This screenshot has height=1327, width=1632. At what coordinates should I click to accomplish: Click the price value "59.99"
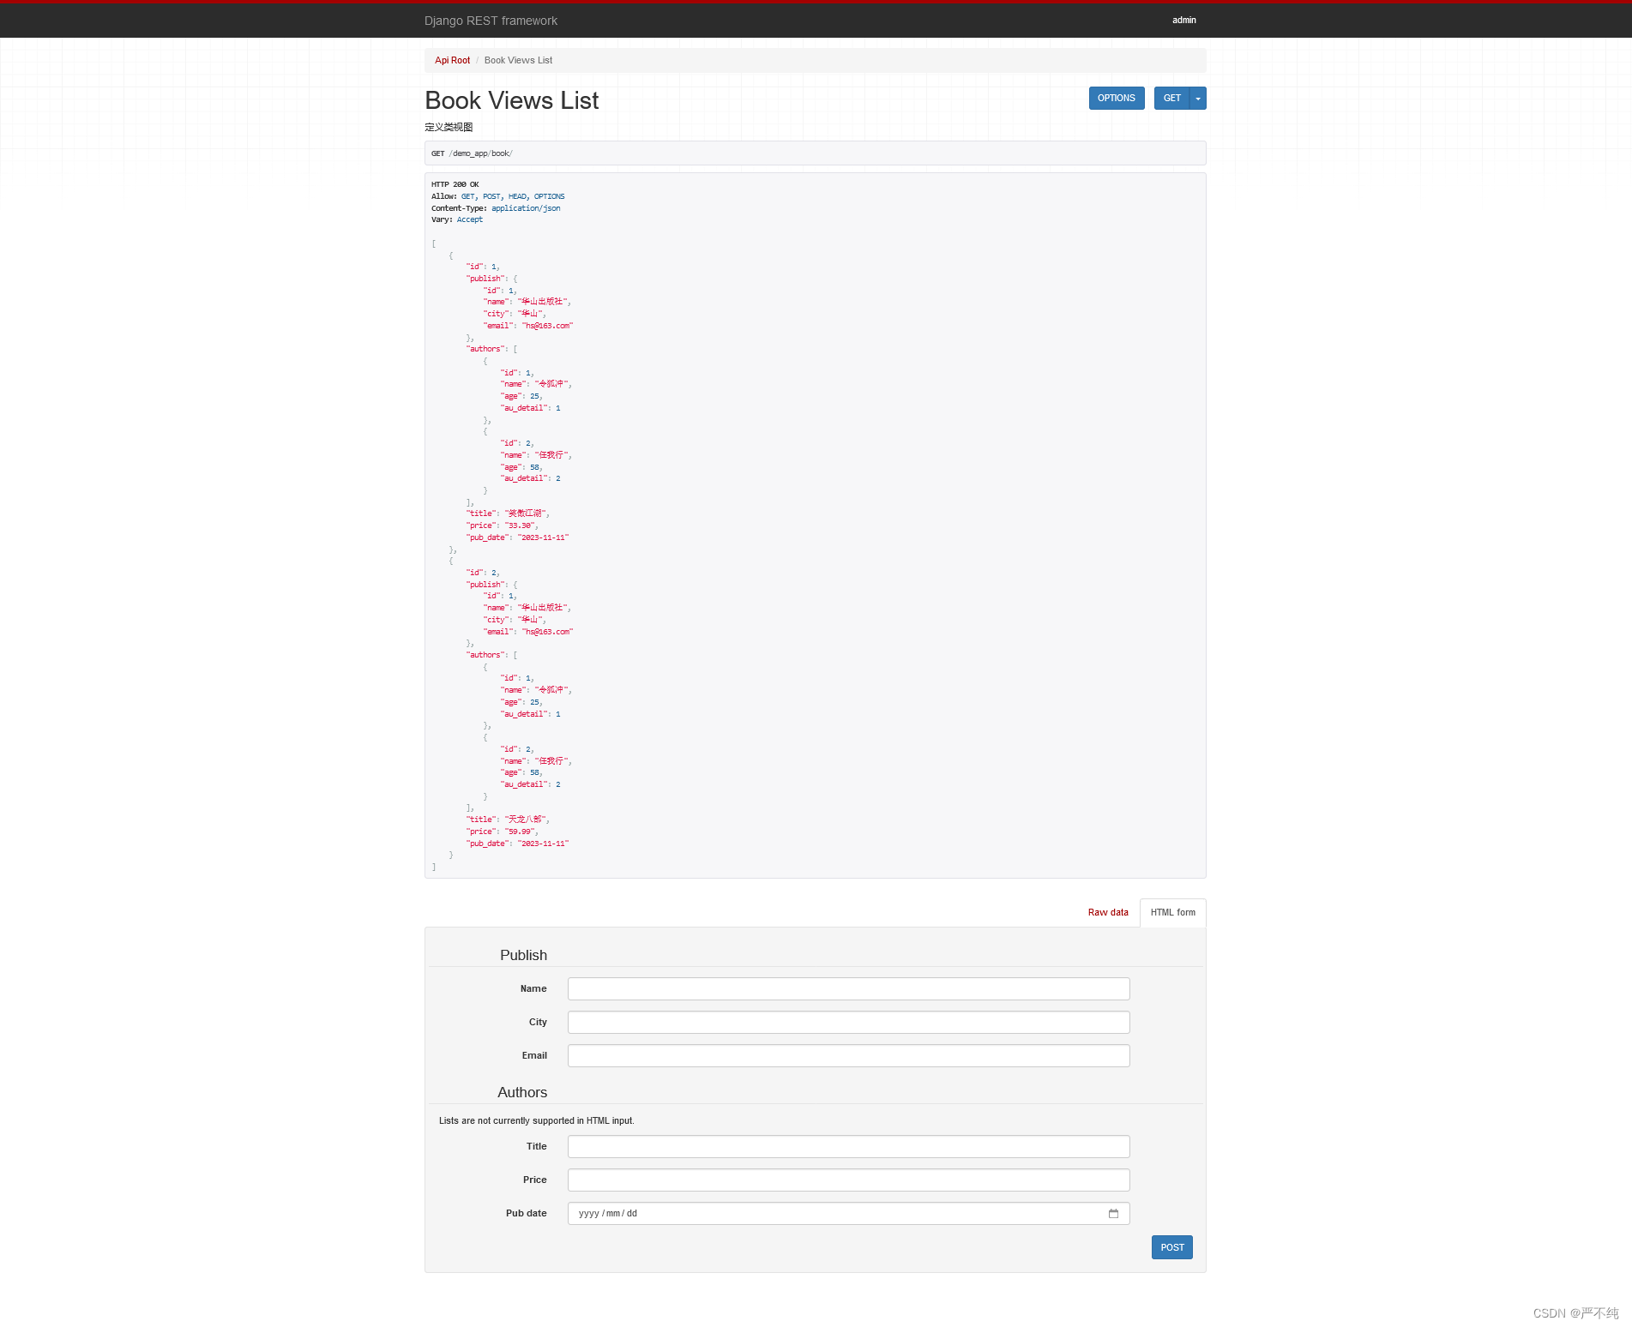pyautogui.click(x=520, y=832)
